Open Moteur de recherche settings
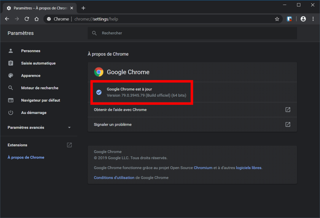Image resolution: width=320 pixels, height=218 pixels. coord(40,88)
